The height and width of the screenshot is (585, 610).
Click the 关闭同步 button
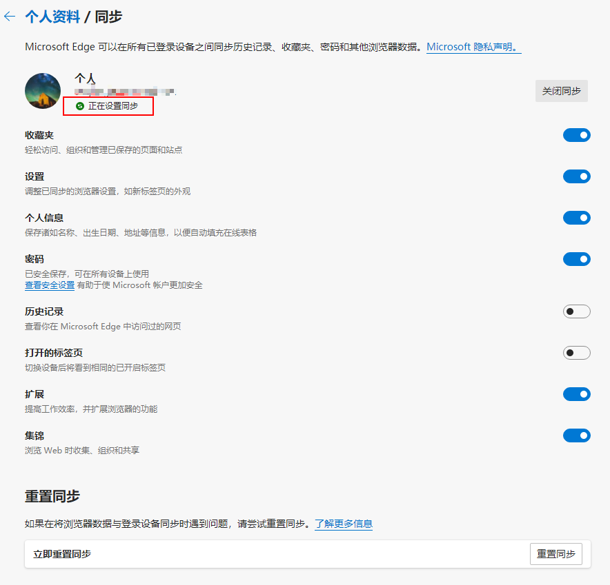562,91
